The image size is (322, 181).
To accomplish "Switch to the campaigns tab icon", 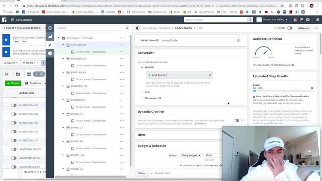I will coord(18,74).
